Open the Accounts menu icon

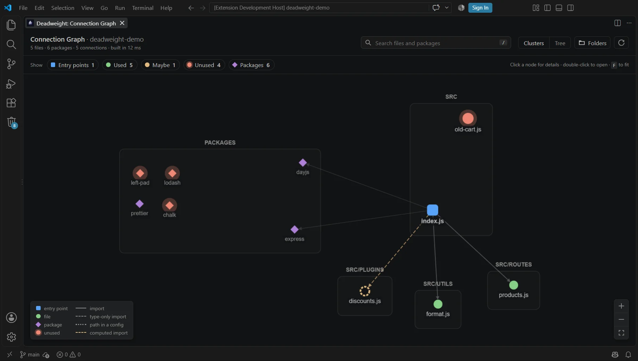pos(11,318)
